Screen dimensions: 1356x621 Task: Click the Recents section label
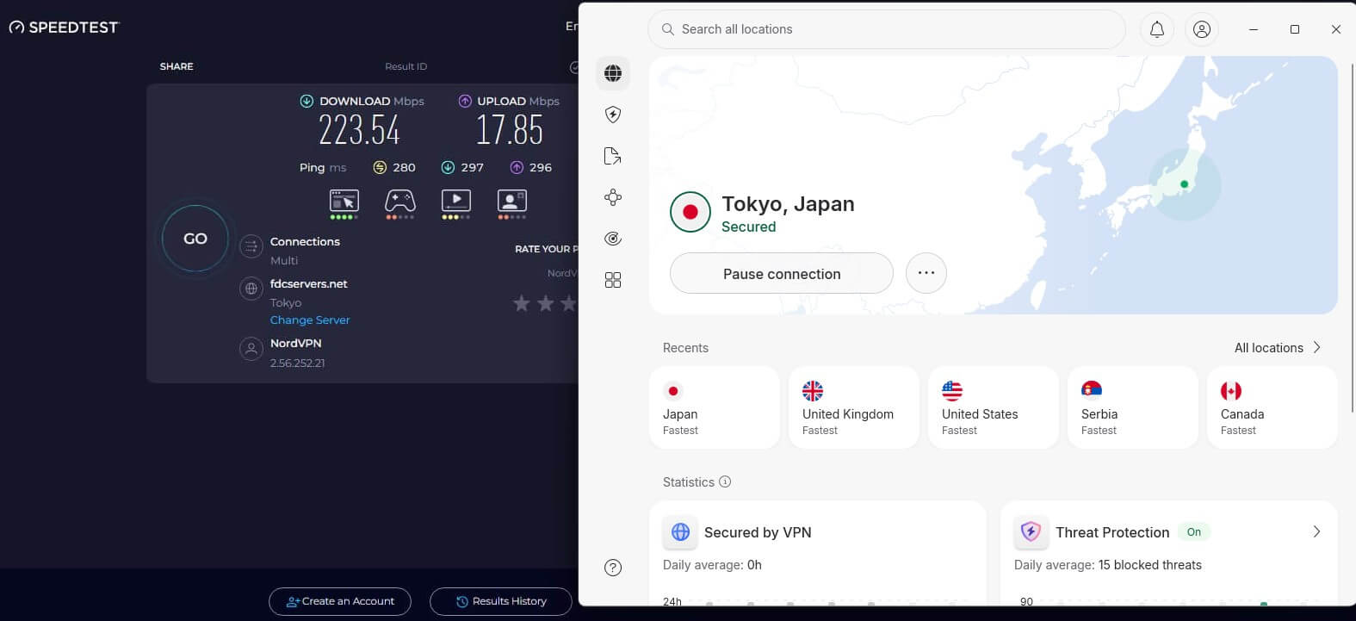pyautogui.click(x=685, y=347)
